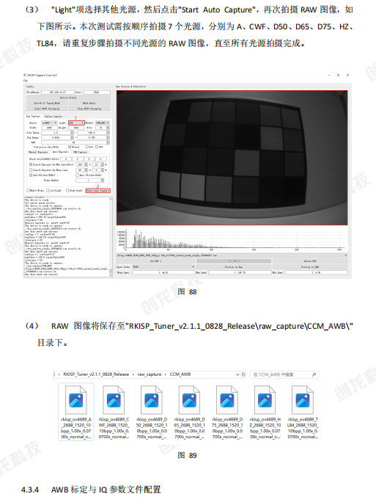Click the Start Auto Capture button
Screen dimensions: 376x502
pos(97,191)
